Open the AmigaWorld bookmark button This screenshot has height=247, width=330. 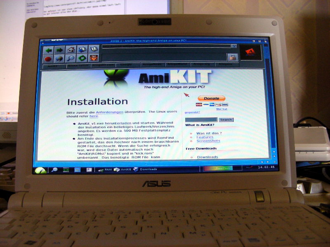point(178,64)
